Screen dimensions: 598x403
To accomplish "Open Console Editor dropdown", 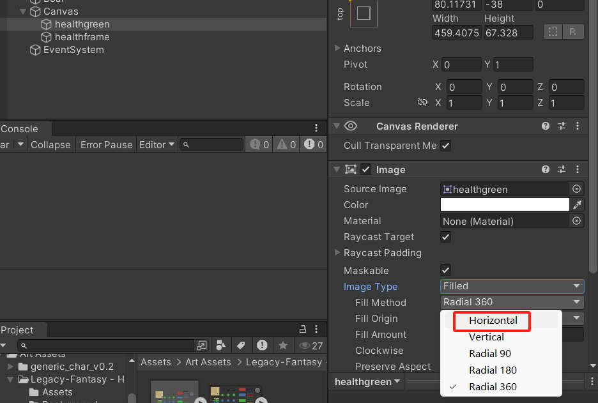I will pos(157,145).
